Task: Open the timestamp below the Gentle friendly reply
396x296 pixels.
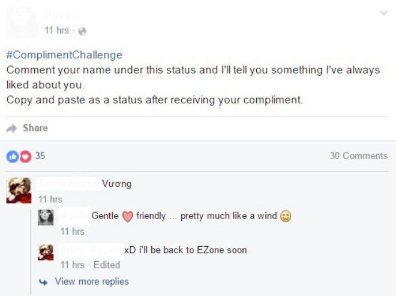Action: click(73, 231)
